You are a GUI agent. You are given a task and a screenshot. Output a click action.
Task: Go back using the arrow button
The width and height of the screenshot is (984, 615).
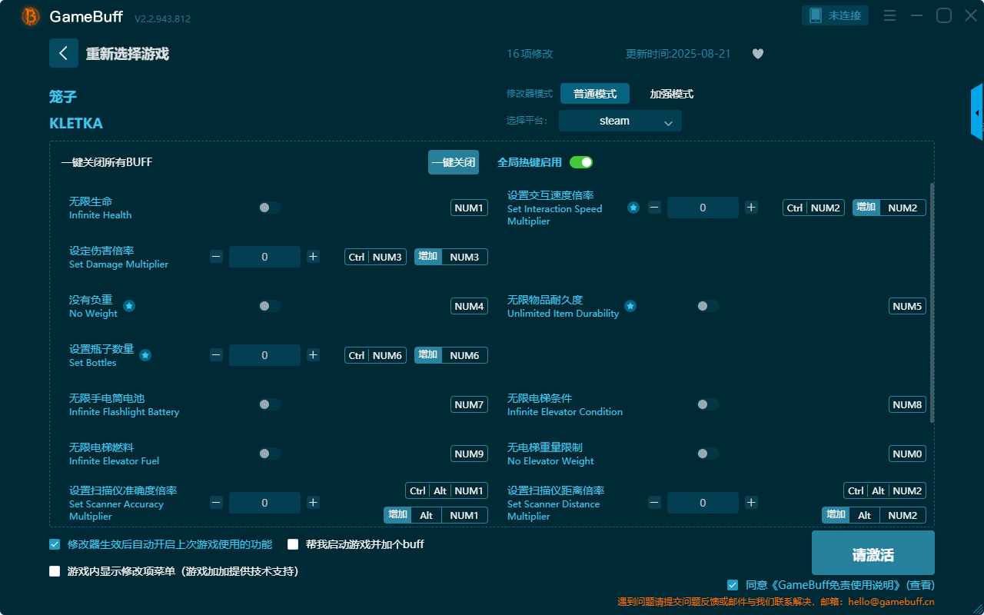(64, 53)
